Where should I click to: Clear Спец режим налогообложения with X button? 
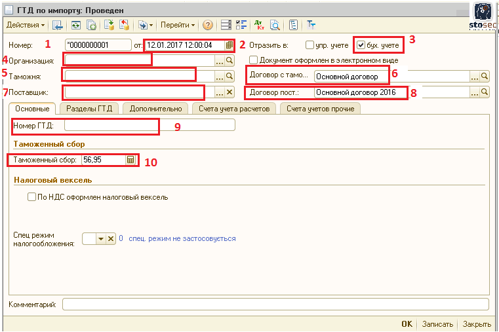pos(110,238)
